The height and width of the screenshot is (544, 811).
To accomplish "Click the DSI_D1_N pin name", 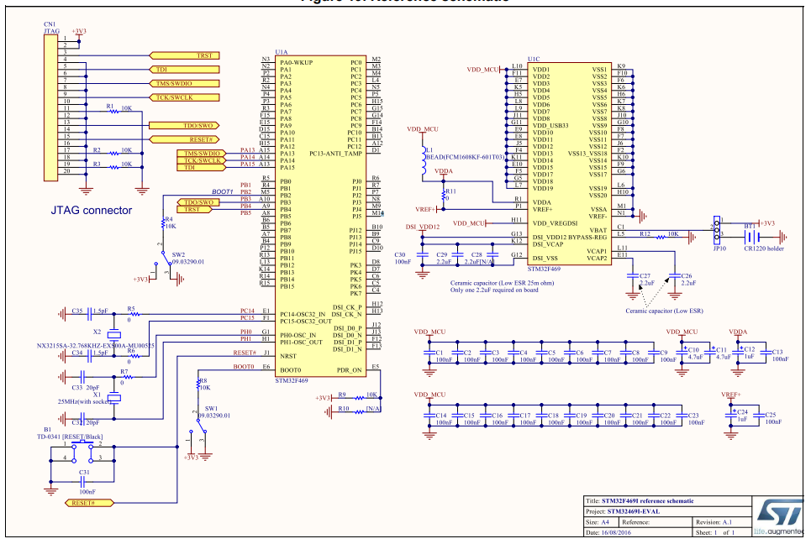I will point(348,349).
